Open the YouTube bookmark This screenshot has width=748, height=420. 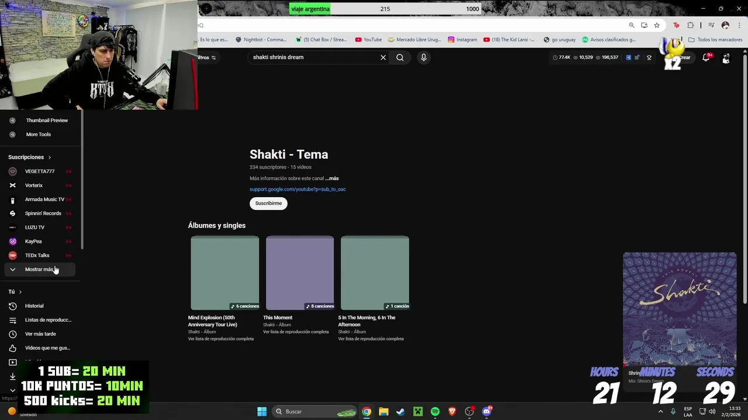tap(368, 40)
